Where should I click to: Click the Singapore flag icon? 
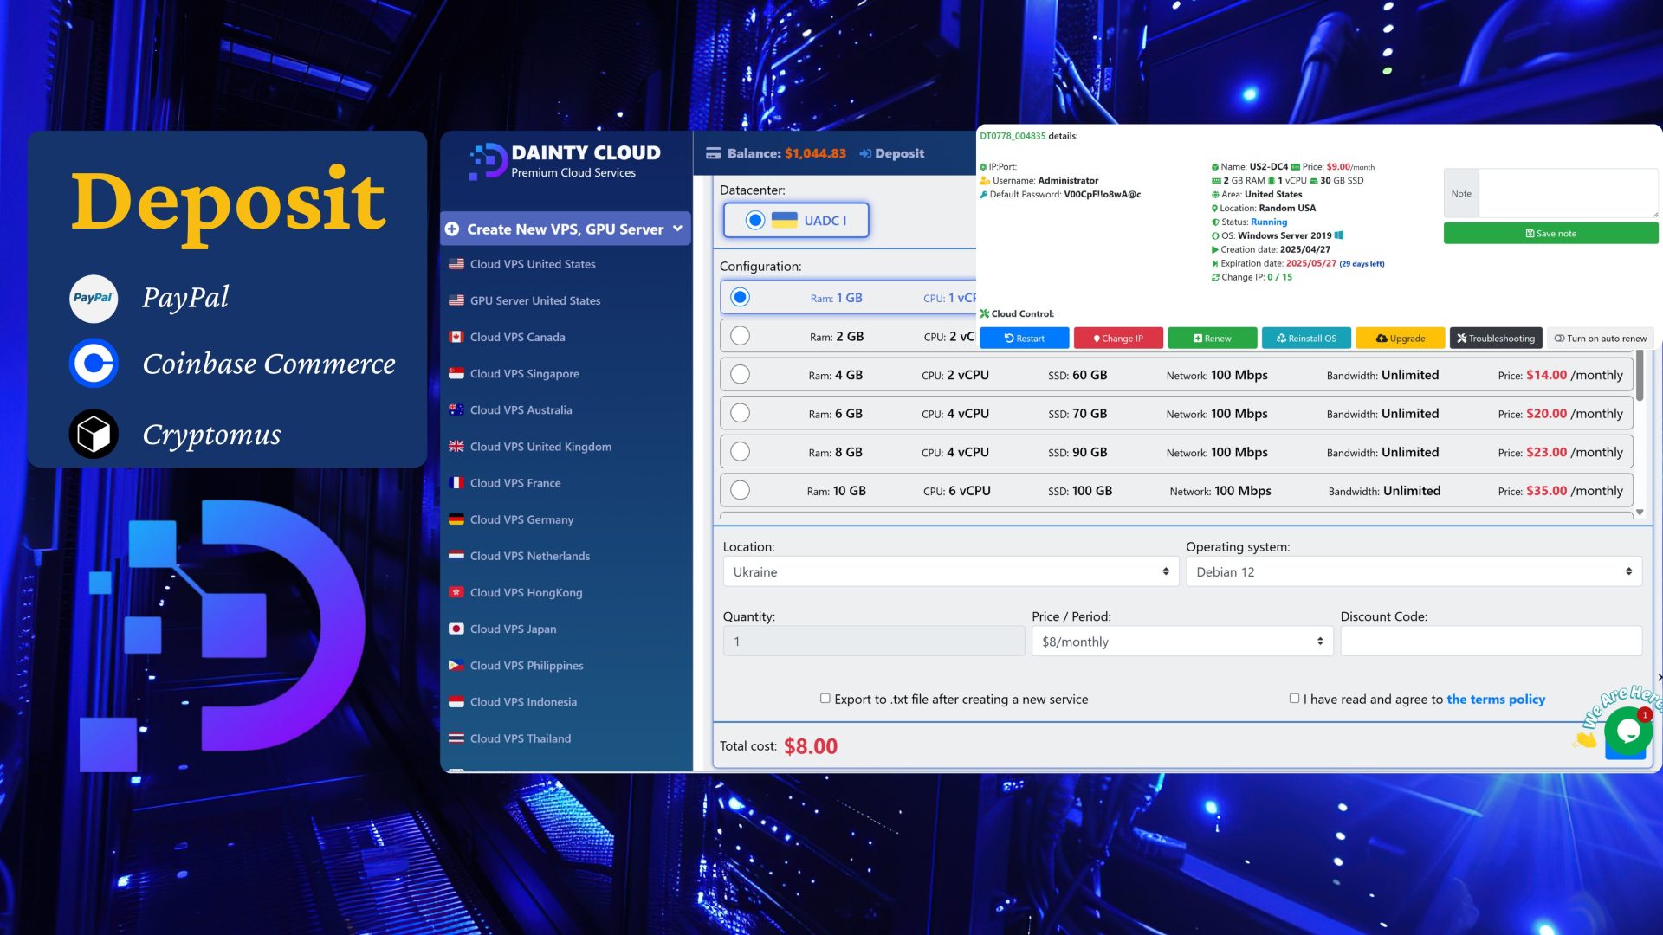(456, 373)
